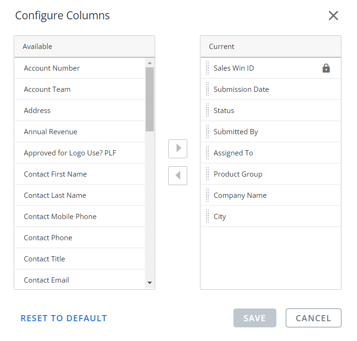Viewport: 357px width, 341px height.
Task: Click the Save button
Action: (x=255, y=318)
